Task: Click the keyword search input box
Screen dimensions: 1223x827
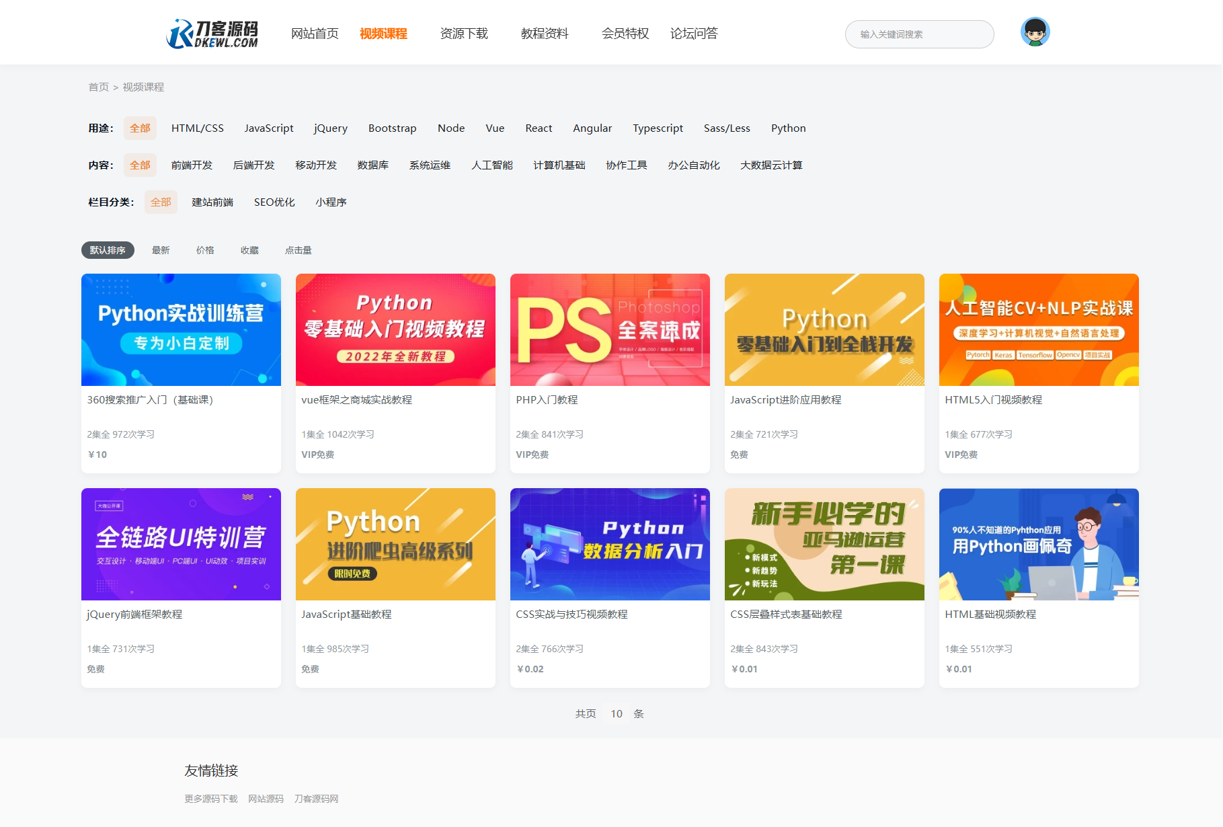Action: (918, 34)
